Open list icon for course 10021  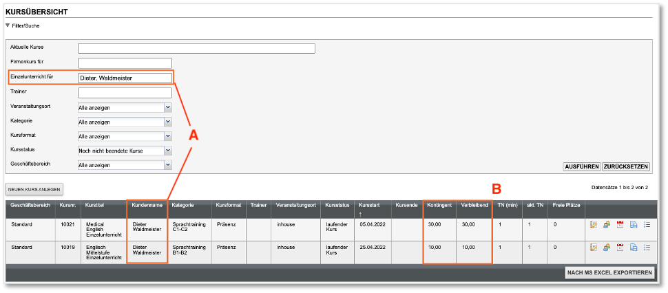coord(646,225)
